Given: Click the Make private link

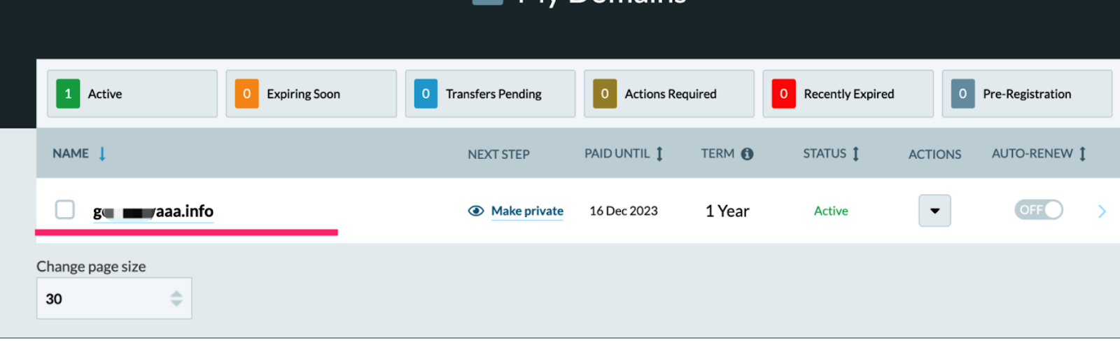Looking at the screenshot, I should point(527,211).
